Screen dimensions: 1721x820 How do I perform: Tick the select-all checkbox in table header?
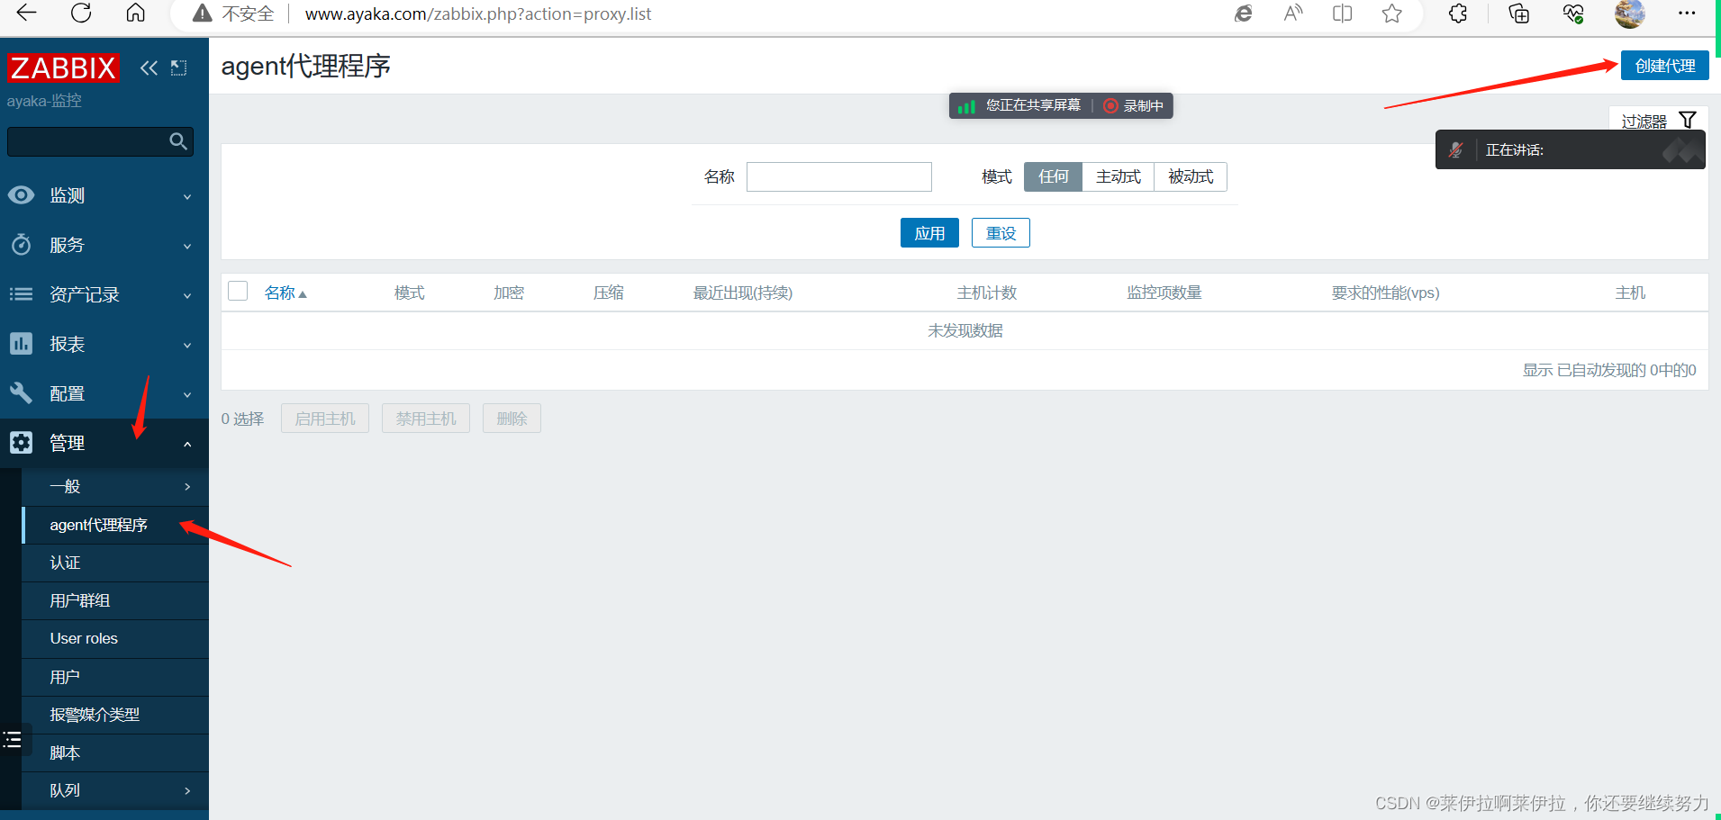pos(238,291)
